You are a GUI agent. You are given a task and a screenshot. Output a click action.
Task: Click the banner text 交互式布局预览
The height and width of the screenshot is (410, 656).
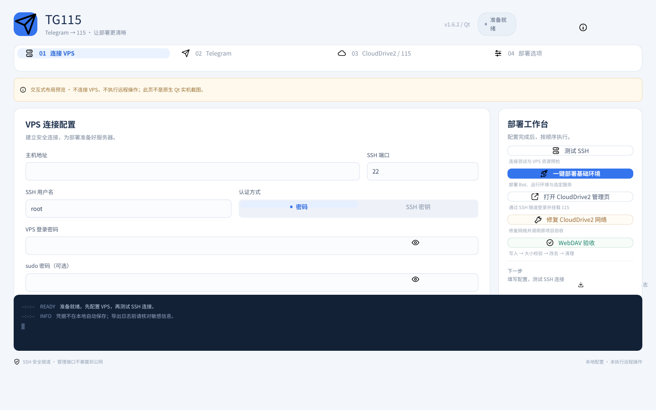pyautogui.click(x=48, y=90)
